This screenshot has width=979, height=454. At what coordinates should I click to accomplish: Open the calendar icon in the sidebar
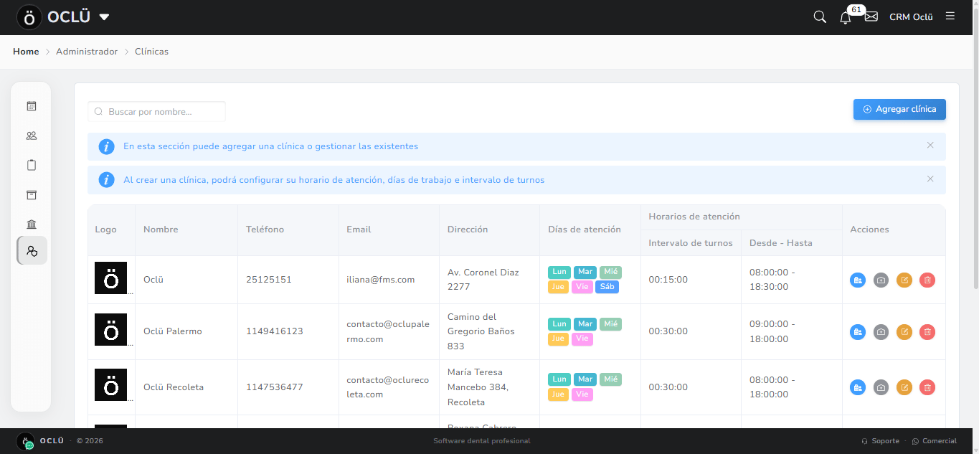point(32,106)
